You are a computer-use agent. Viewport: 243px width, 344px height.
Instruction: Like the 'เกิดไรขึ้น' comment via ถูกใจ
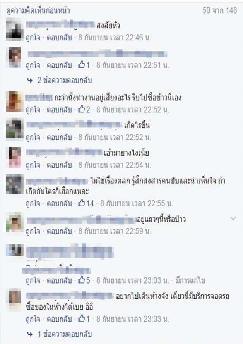(33, 138)
